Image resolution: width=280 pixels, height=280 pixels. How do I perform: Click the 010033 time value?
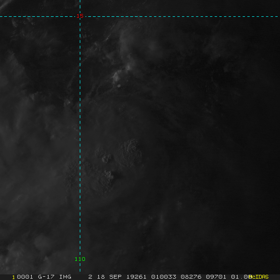point(164,277)
